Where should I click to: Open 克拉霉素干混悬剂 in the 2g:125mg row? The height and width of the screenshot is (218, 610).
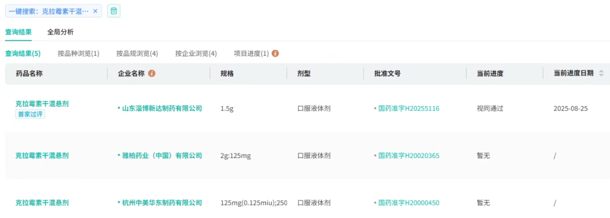(42, 156)
